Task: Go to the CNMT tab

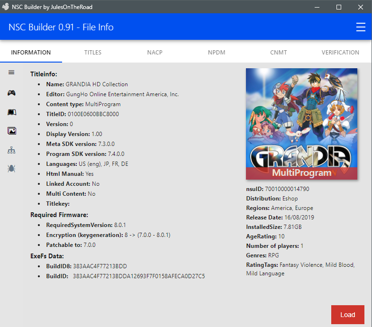Action: 279,53
